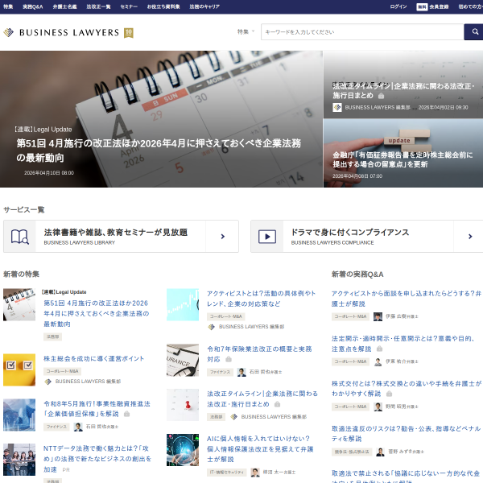Open Q&A 法定開示・適時開示・任意開示とは

(x=403, y=344)
